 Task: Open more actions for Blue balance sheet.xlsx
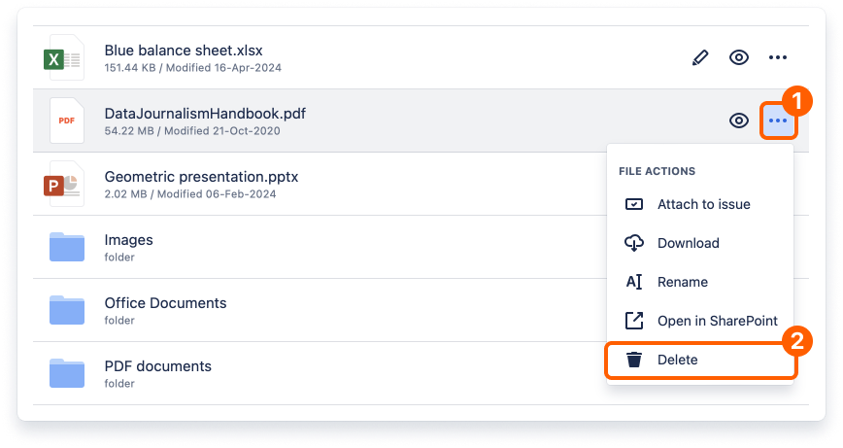point(778,57)
